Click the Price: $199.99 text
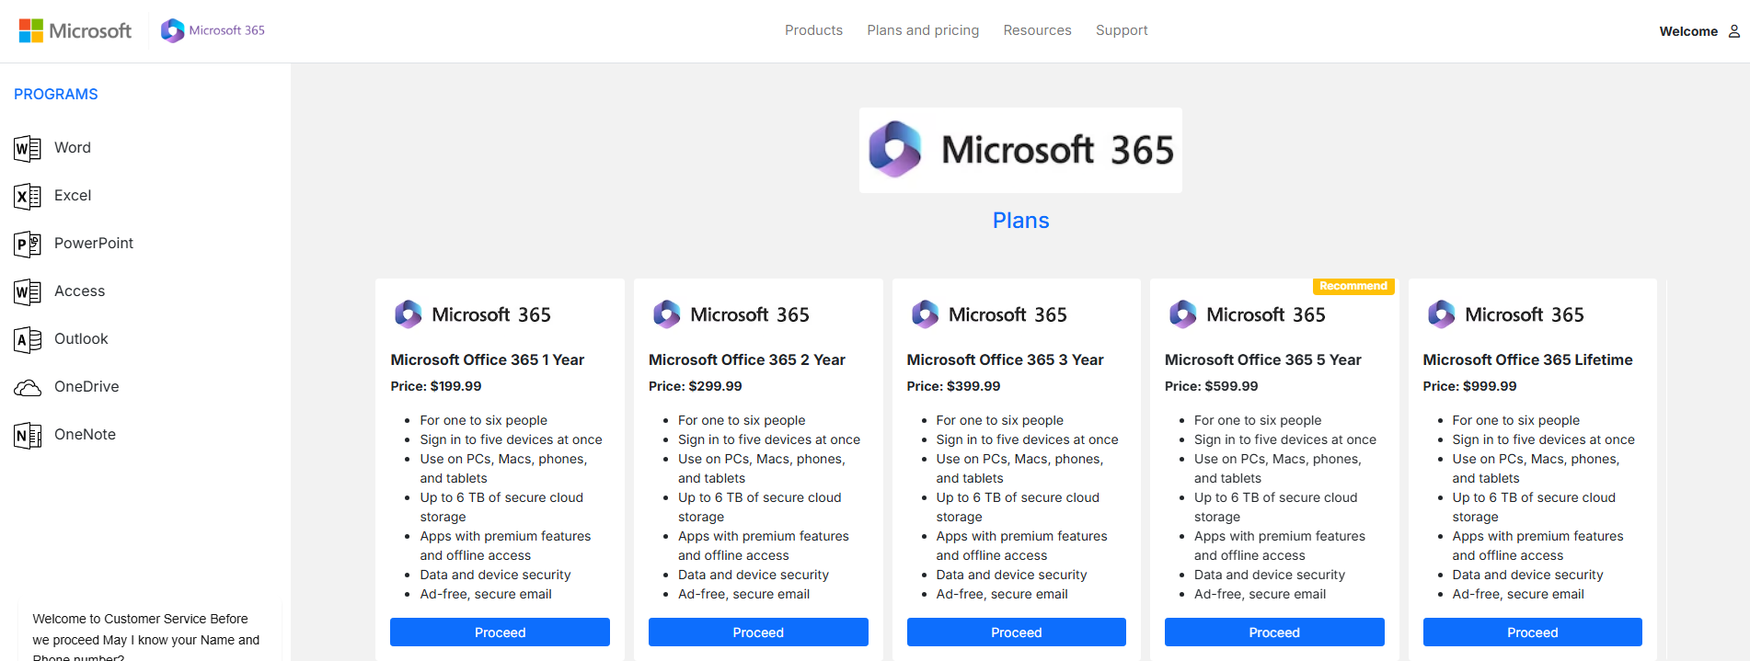Image resolution: width=1750 pixels, height=661 pixels. pyautogui.click(x=436, y=387)
